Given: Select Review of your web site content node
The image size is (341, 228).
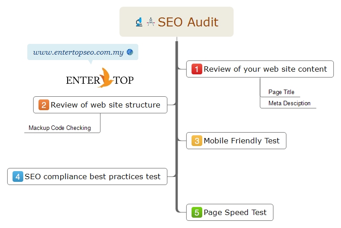Looking at the screenshot, I should tap(260, 69).
